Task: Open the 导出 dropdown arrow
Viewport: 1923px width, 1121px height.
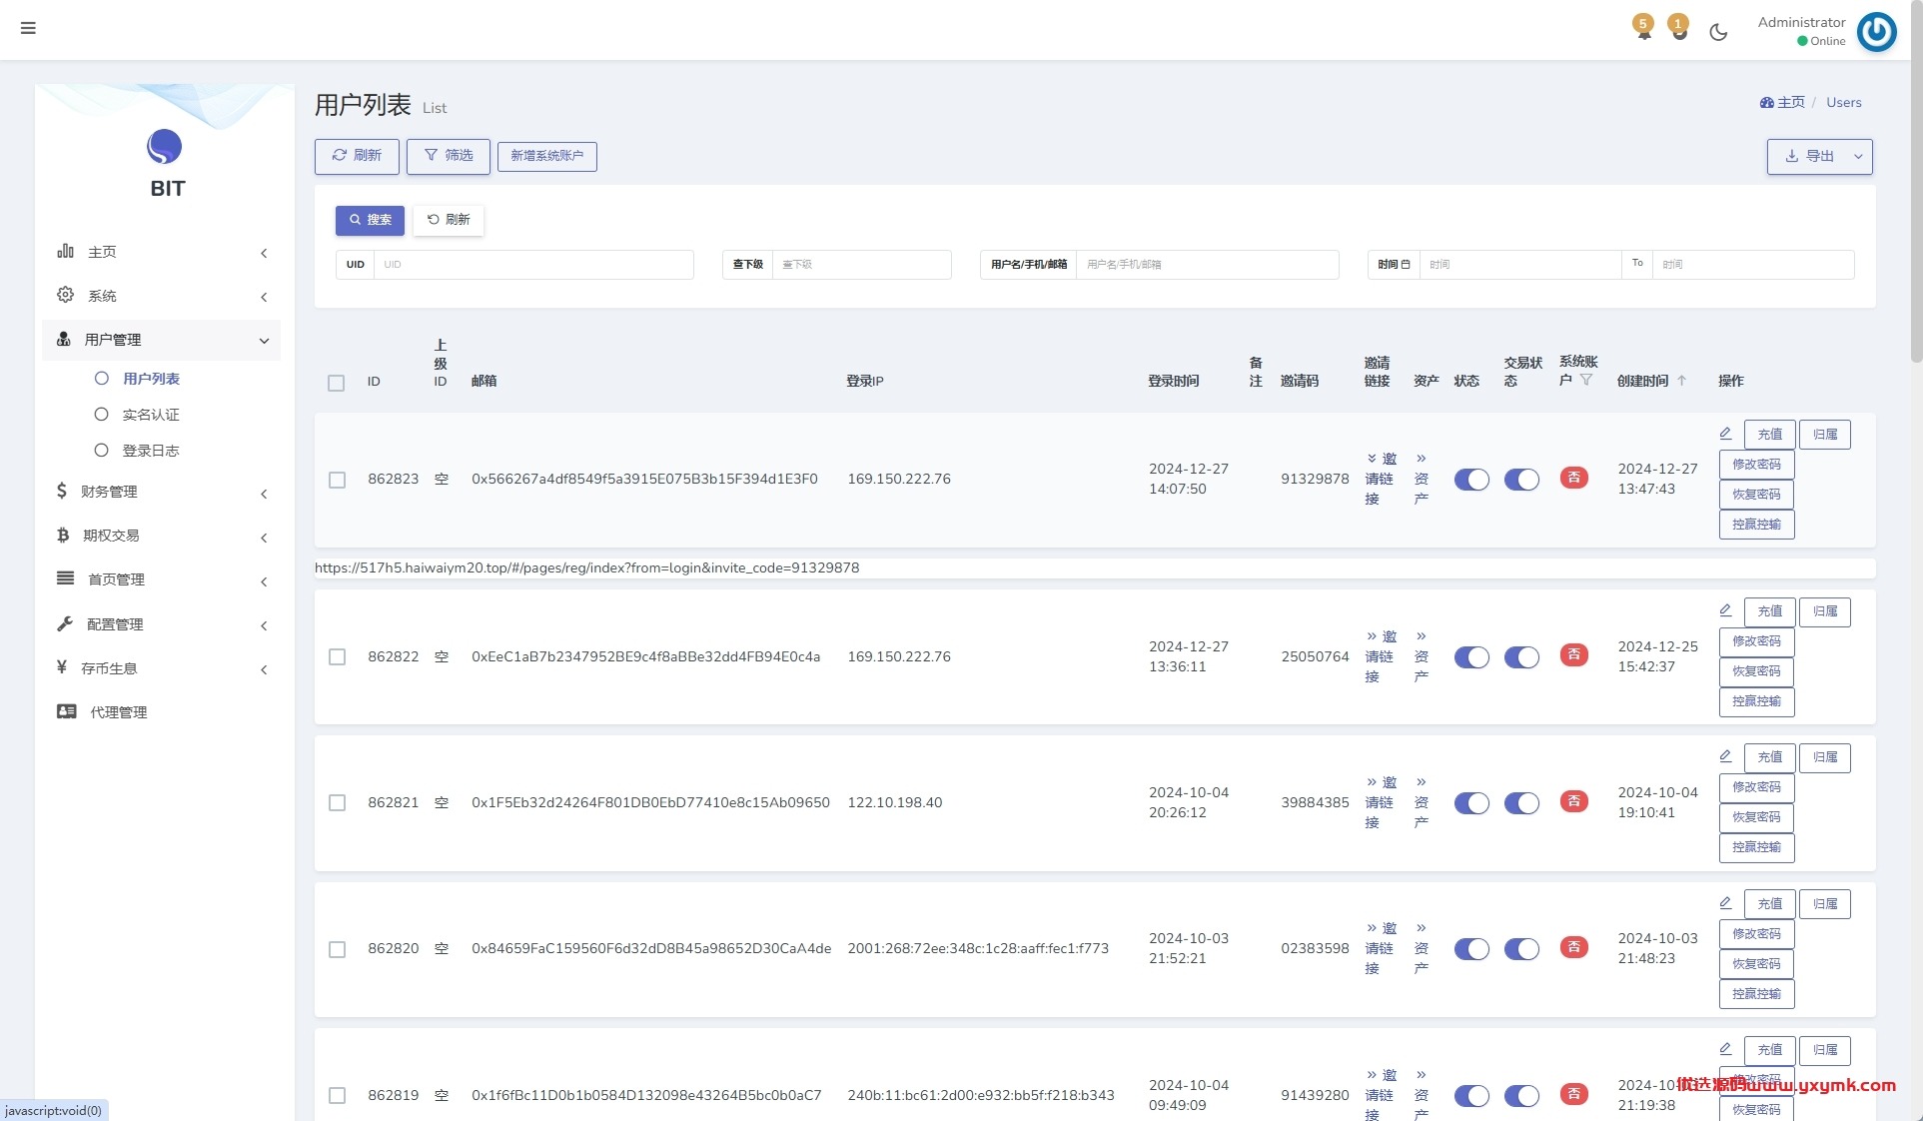Action: [x=1858, y=157]
